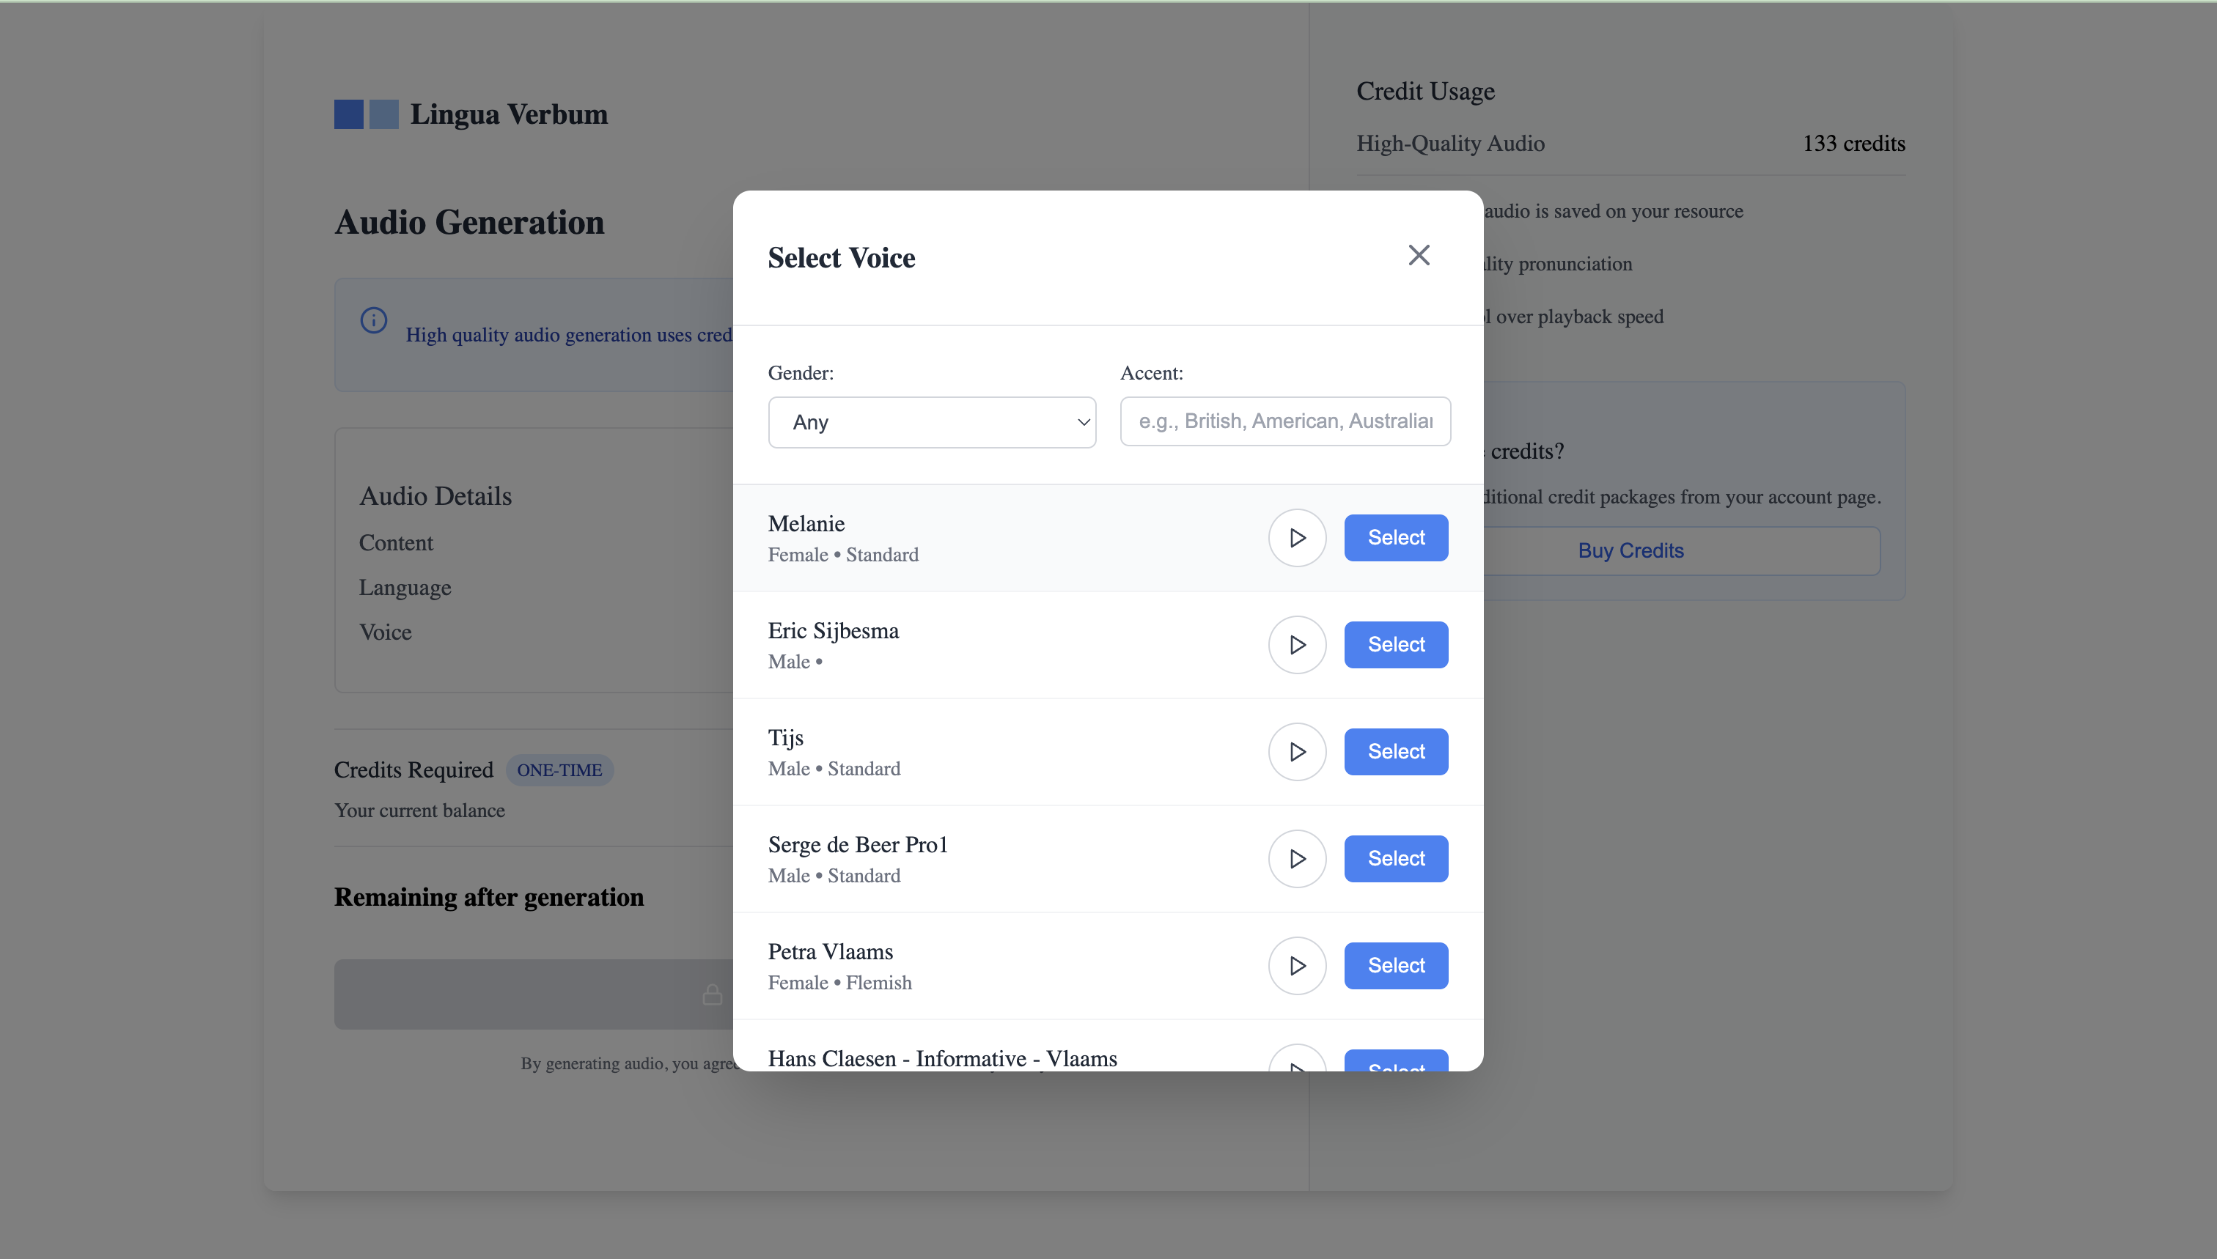Click the Female • Standard description under Melanie
Viewport: 2217px width, 1259px height.
pos(842,555)
